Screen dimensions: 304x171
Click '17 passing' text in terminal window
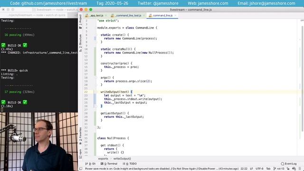(x=13, y=92)
